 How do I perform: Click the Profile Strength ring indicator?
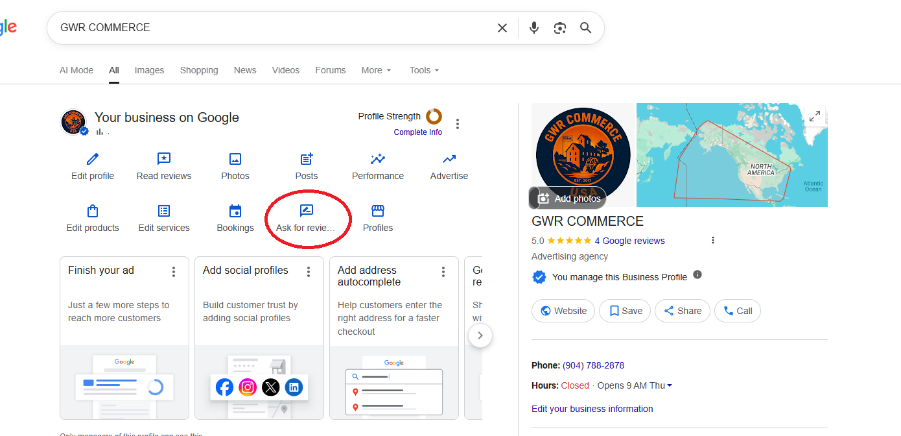[434, 116]
